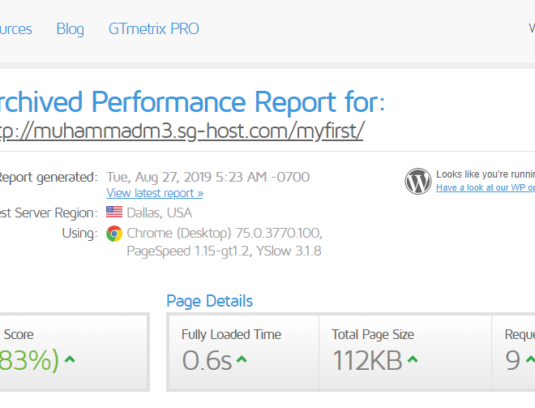
Task: Click the 112KB value
Action: click(367, 360)
